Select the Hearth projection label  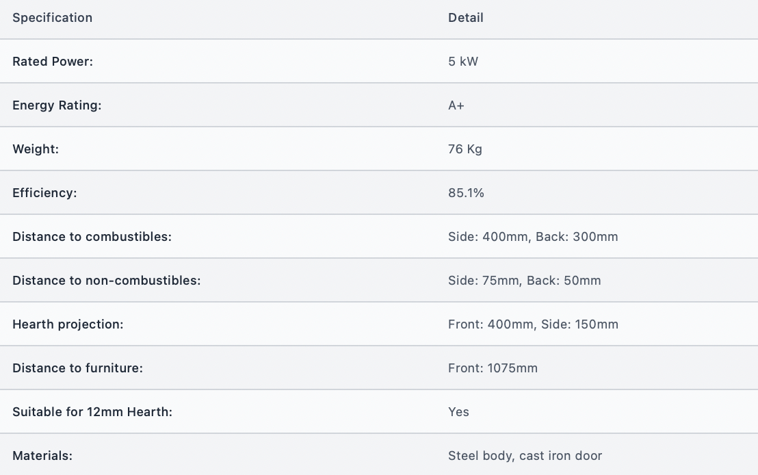click(x=68, y=324)
